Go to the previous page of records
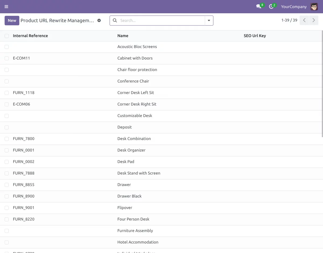Screen dimensions: 323x253 pos(304,20)
